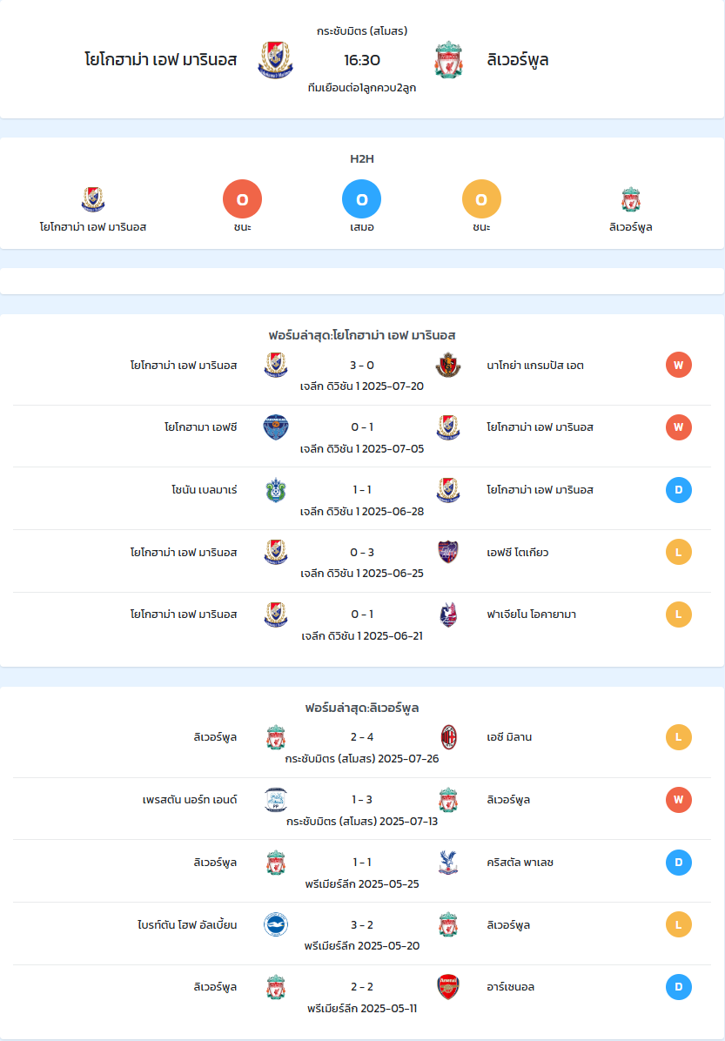The image size is (725, 1041).
Task: Open the 3 - 0 score of the Nagoya match
Action: click(362, 366)
